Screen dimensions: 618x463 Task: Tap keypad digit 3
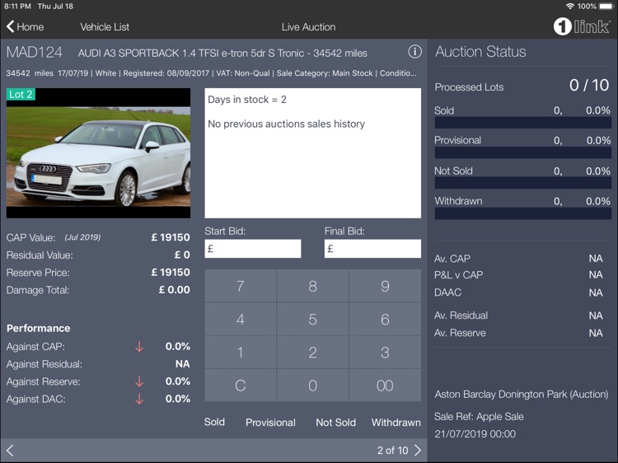(385, 353)
